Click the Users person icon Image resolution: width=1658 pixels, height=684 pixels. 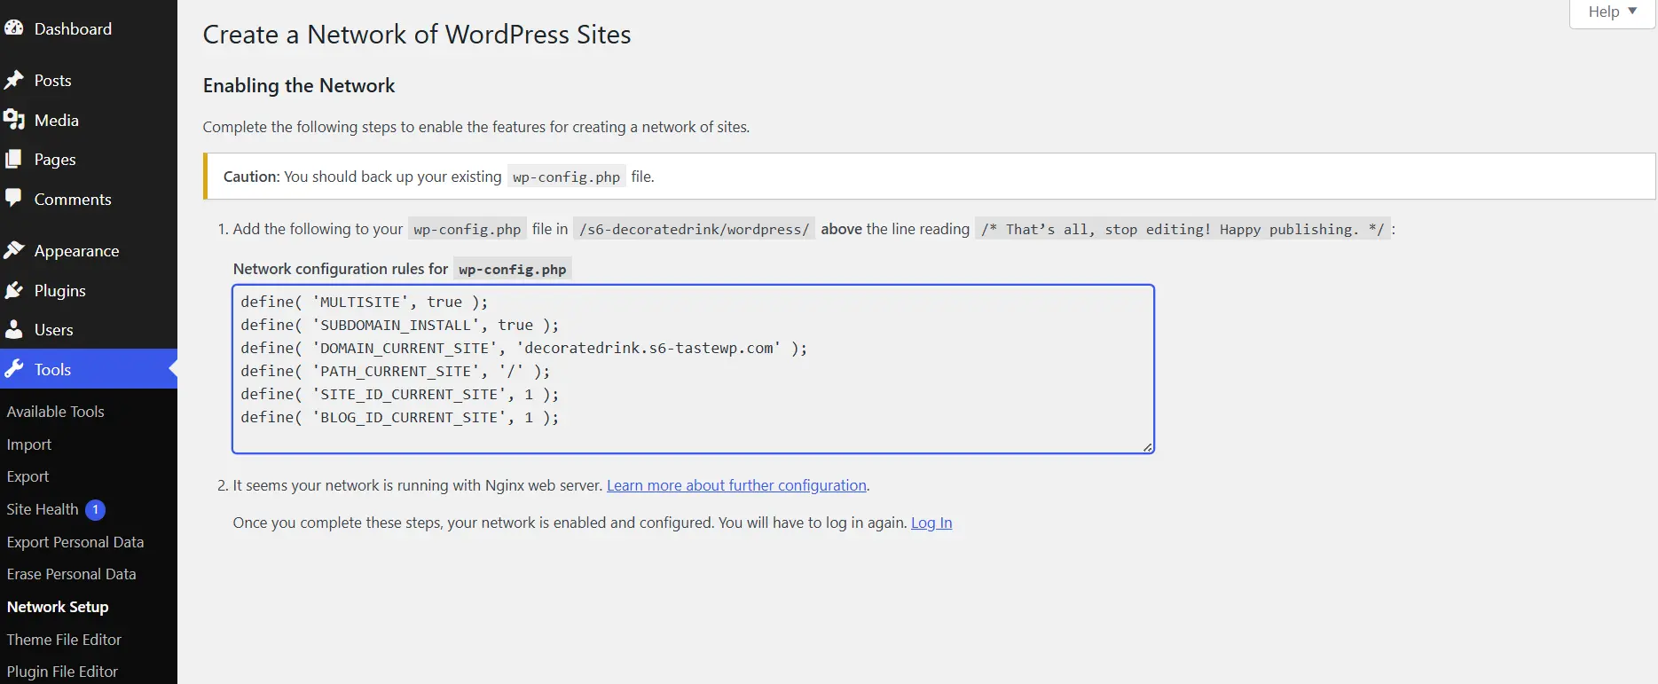click(13, 329)
